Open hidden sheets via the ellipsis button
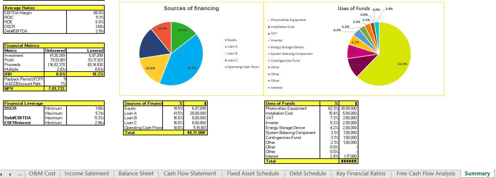This screenshot has height=178, width=496. click(19, 174)
